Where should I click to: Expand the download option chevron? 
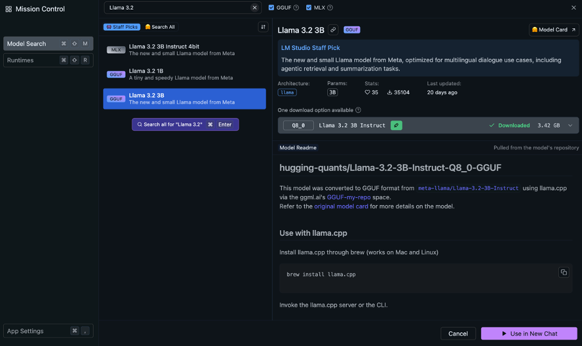[x=570, y=125]
